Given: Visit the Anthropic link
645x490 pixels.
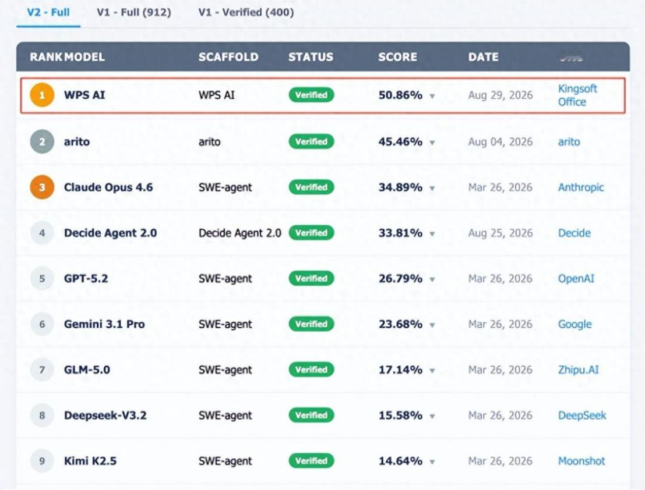Looking at the screenshot, I should coord(581,187).
